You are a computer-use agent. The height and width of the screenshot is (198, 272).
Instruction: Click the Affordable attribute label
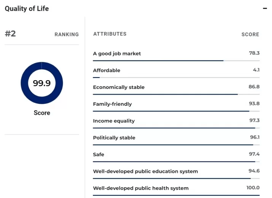point(107,70)
